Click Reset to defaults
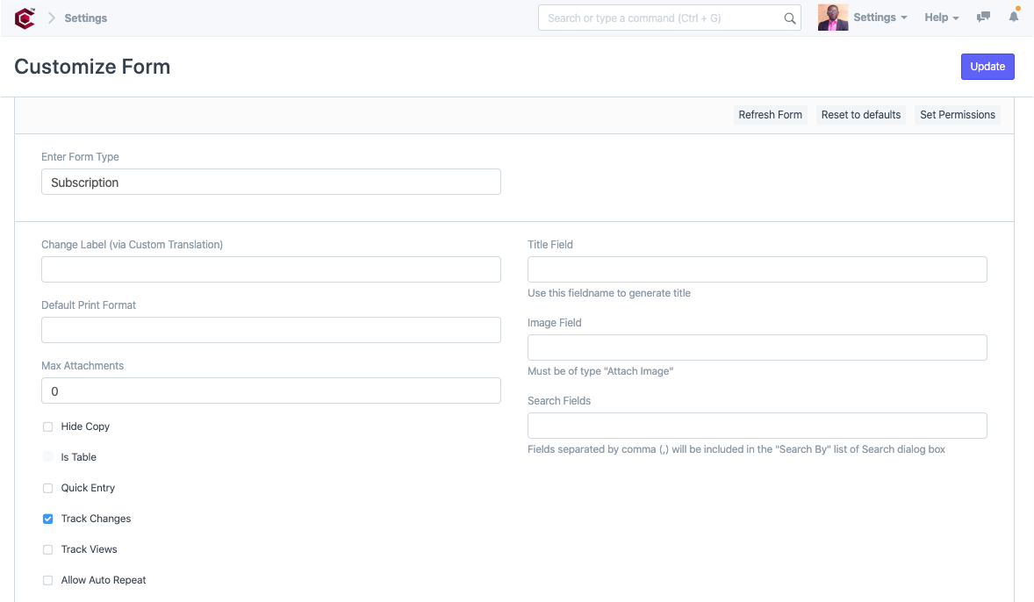Image resolution: width=1034 pixels, height=602 pixels. coord(860,114)
